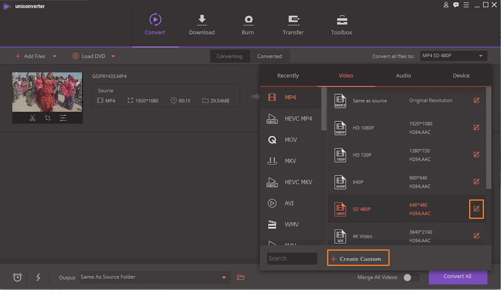The width and height of the screenshot is (501, 290).
Task: Select WMV format
Action: (291, 224)
